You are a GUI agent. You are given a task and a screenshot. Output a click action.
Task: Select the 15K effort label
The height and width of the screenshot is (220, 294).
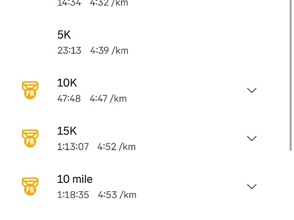67,131
